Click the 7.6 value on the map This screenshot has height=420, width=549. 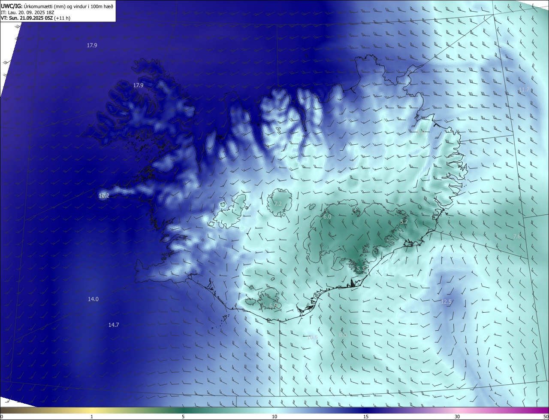(517, 237)
